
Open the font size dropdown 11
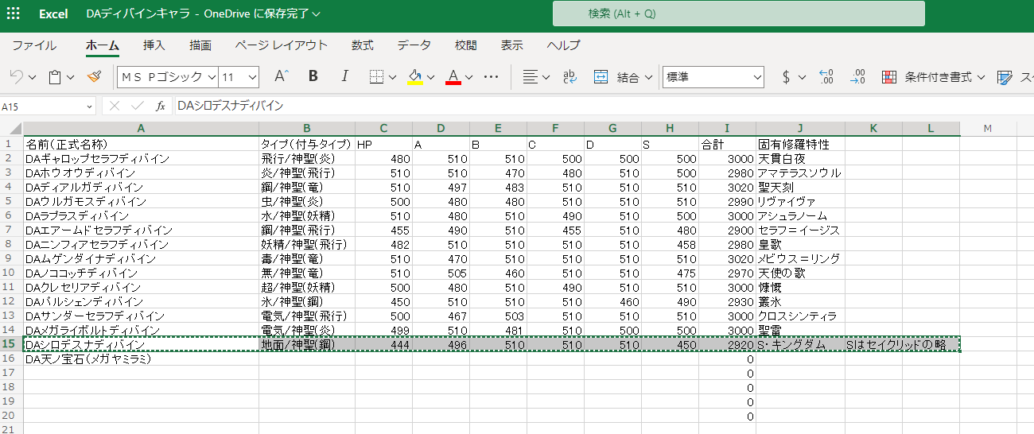253,77
